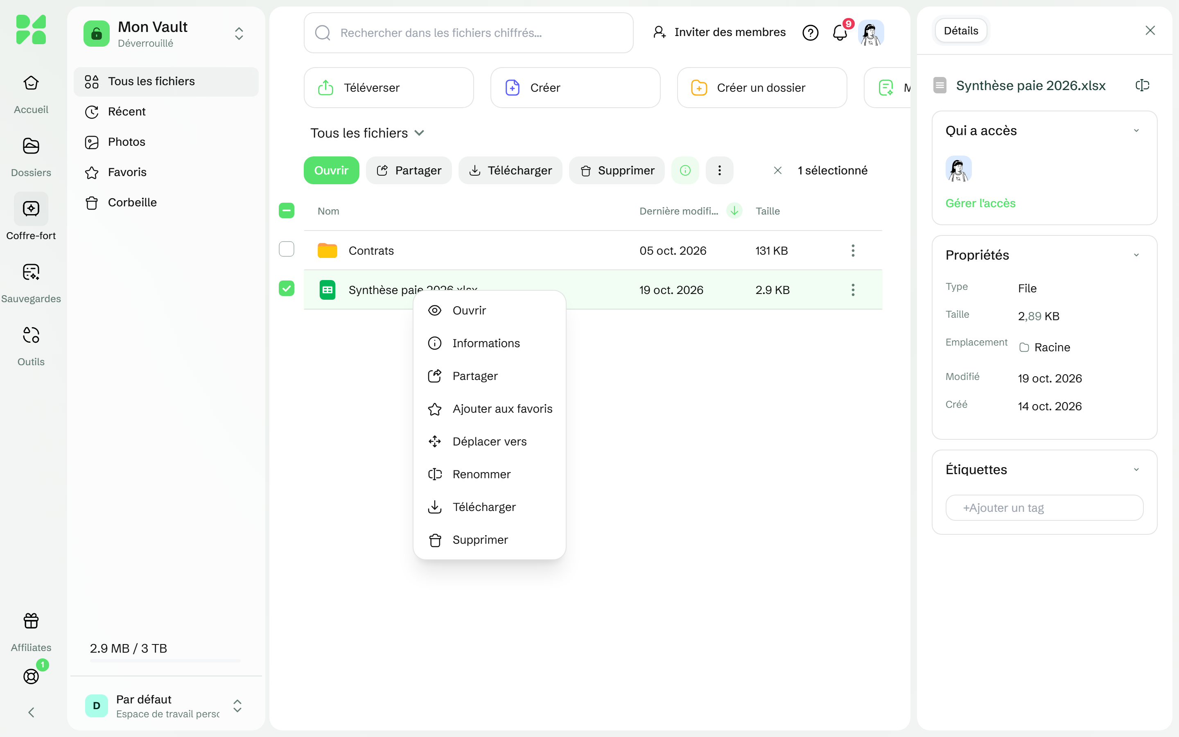The height and width of the screenshot is (737, 1179).
Task: Choose Déplacer vers in the context menu
Action: tap(489, 442)
